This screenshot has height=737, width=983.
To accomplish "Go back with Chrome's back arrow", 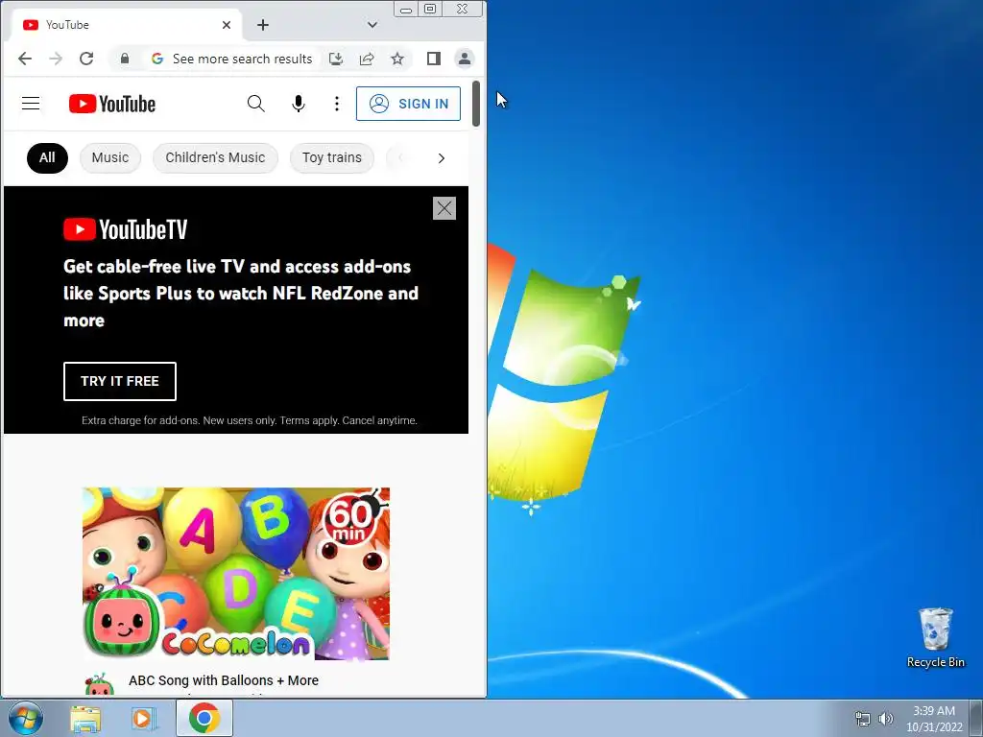I will 25,59.
